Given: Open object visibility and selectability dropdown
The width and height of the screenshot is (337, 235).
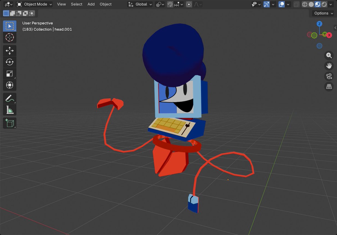Looking at the screenshot, I should coord(256,4).
